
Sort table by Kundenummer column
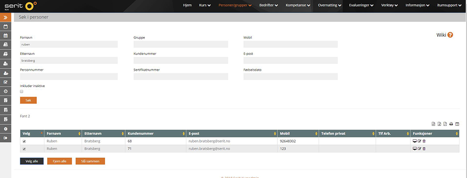[156, 133]
